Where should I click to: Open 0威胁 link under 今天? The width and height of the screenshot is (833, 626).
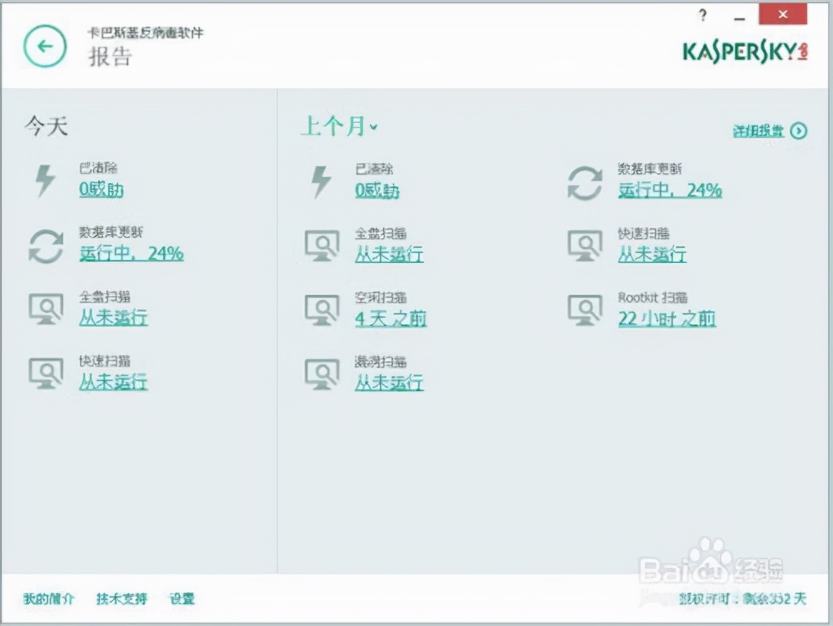(101, 189)
